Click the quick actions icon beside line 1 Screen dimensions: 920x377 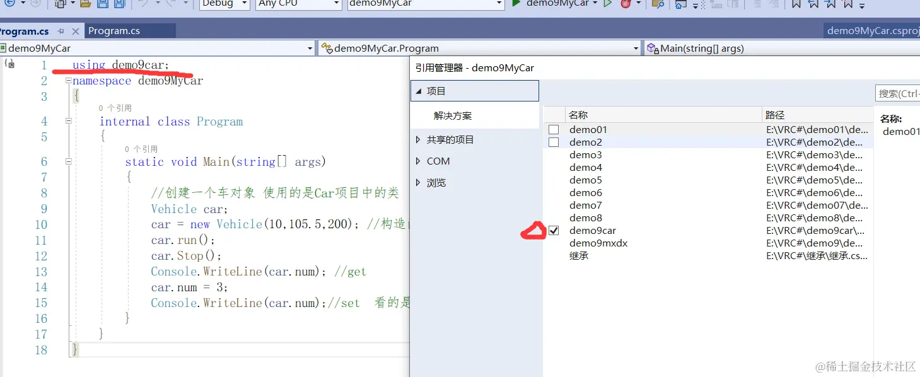pos(9,64)
